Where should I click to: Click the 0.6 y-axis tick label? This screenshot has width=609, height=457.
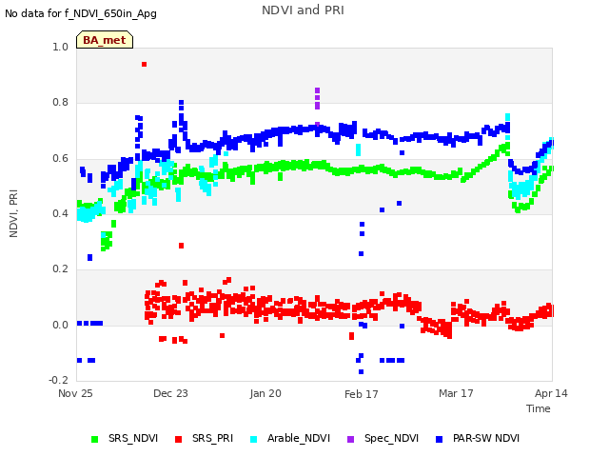(60, 158)
